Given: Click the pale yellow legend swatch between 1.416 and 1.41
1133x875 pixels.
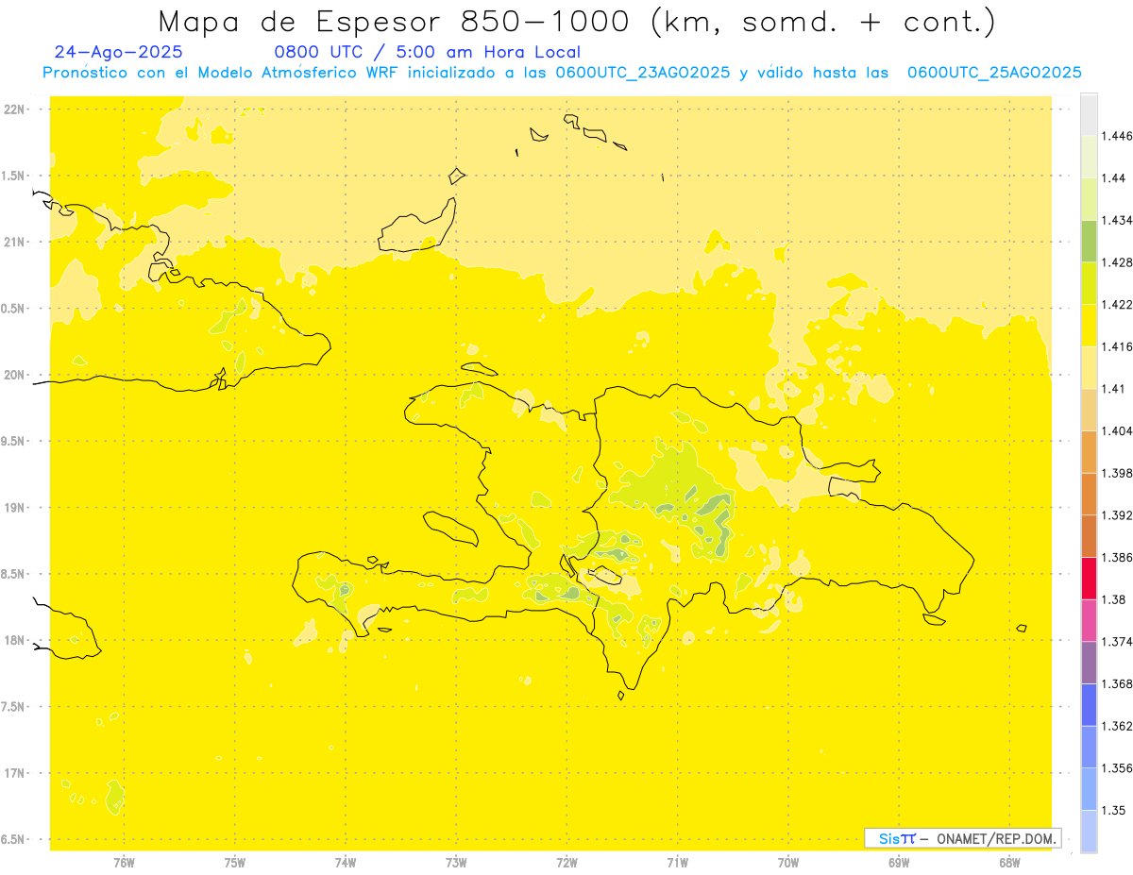Looking at the screenshot, I should coord(1089,367).
